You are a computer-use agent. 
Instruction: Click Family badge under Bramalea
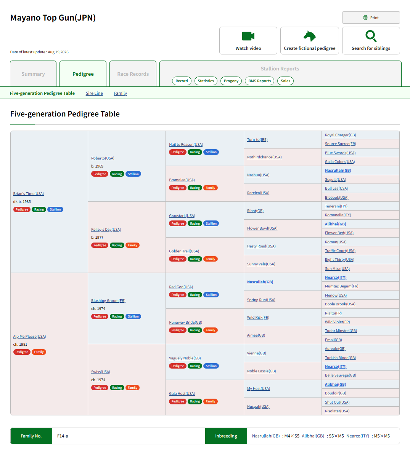click(211, 188)
